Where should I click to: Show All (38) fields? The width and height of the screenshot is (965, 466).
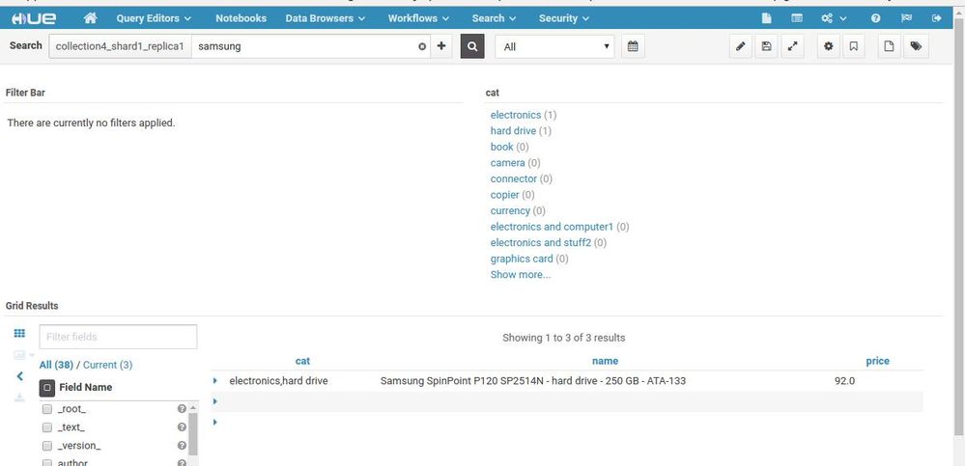coord(56,365)
